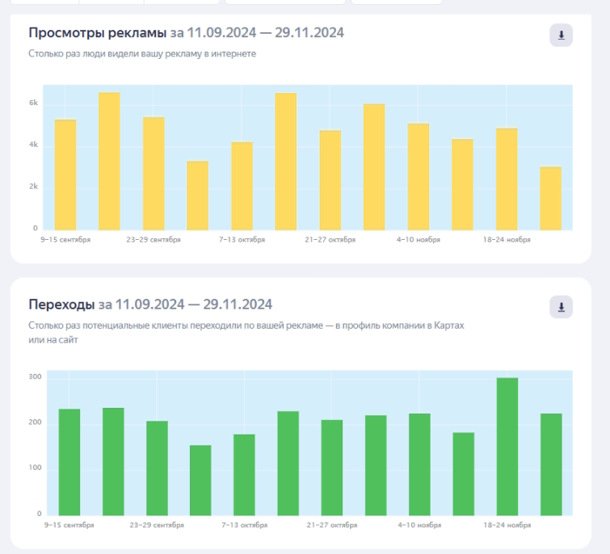Click the yellow bar above 9–15 сентября
Screen dimensions: 610x554
(65, 175)
